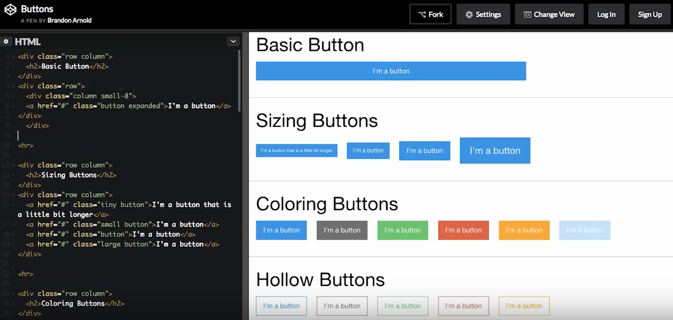Click the wide expanded blue basic button
Viewport: 673px width, 320px height.
(x=391, y=71)
